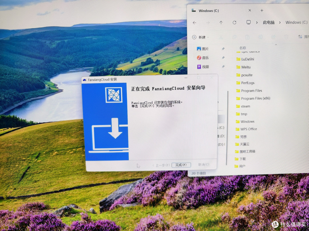
Task: Select the LuDaShi folder
Action: (x=245, y=59)
